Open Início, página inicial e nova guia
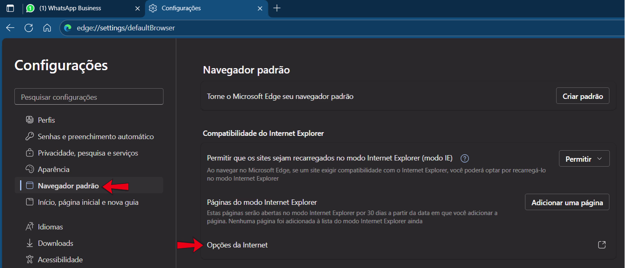This screenshot has height=268, width=625. (89, 202)
